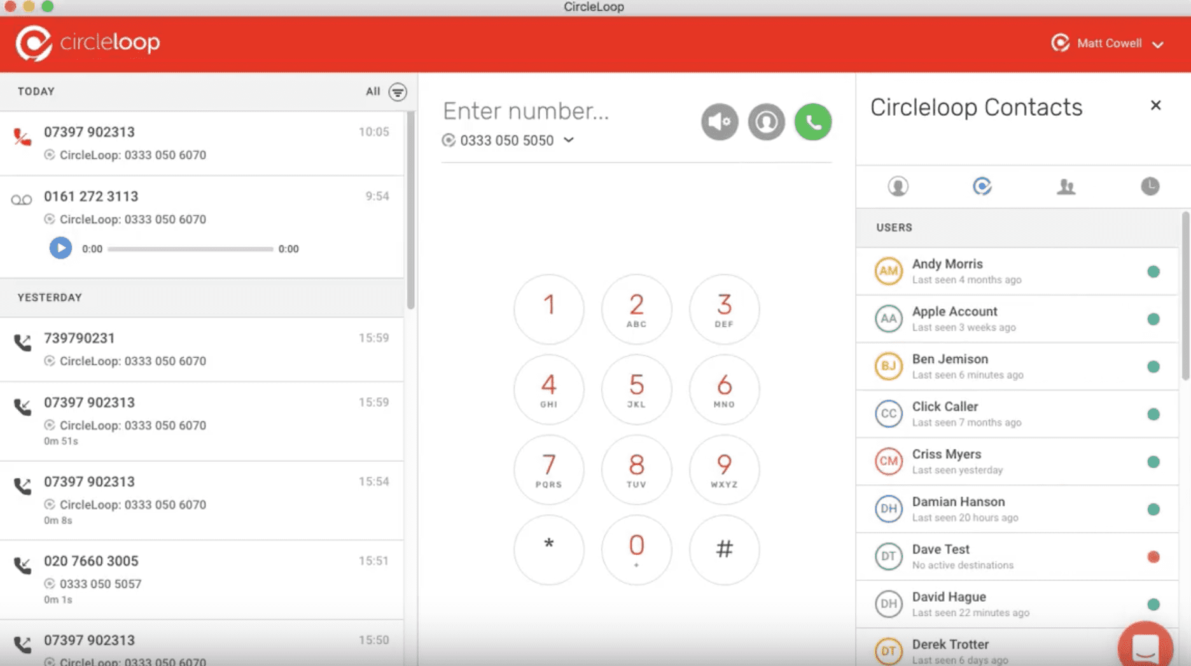Click the headset status icon

tap(766, 121)
